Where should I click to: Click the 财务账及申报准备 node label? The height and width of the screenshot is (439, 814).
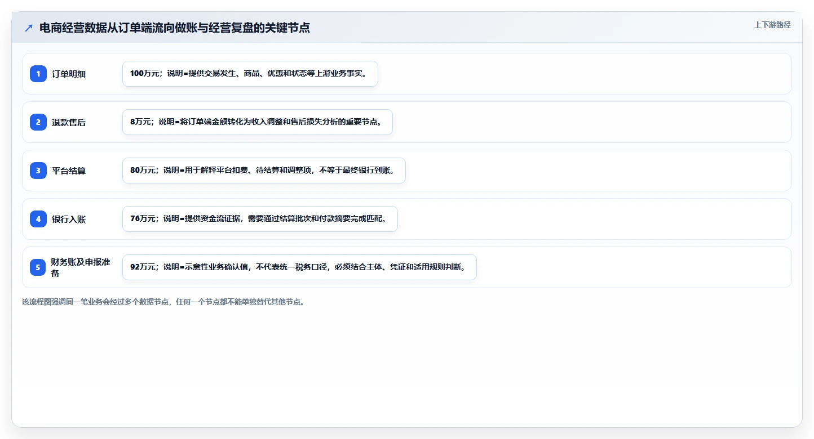(81, 267)
